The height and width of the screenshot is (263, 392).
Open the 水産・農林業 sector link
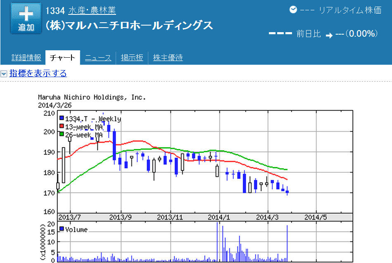coord(92,10)
